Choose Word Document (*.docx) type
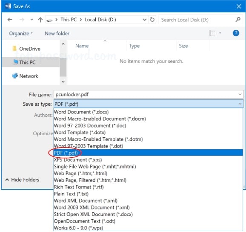The width and height of the screenshot is (246, 232). coord(148,112)
